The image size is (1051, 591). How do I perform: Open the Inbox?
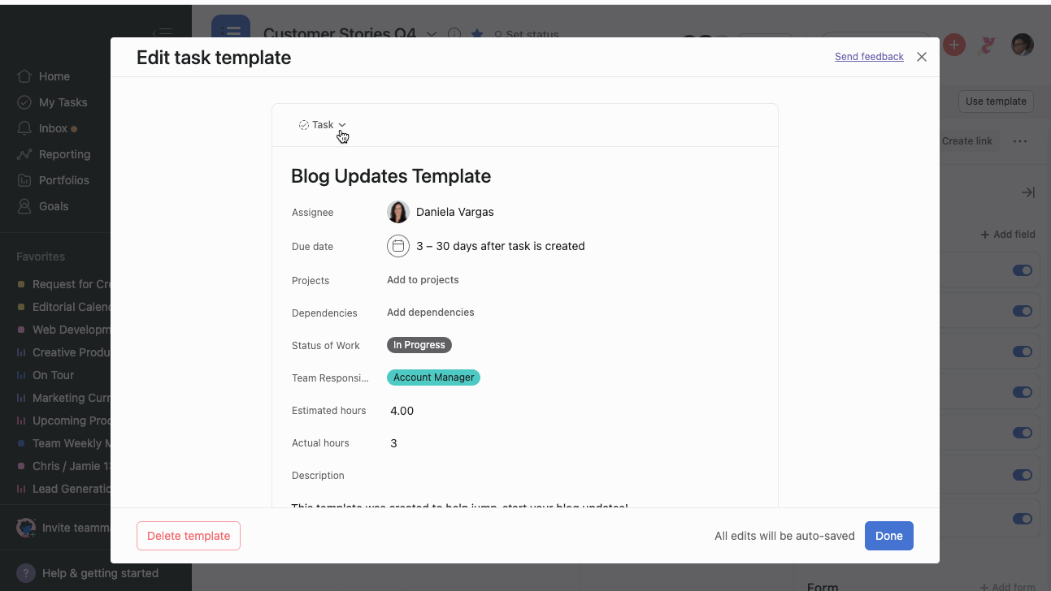click(x=54, y=127)
